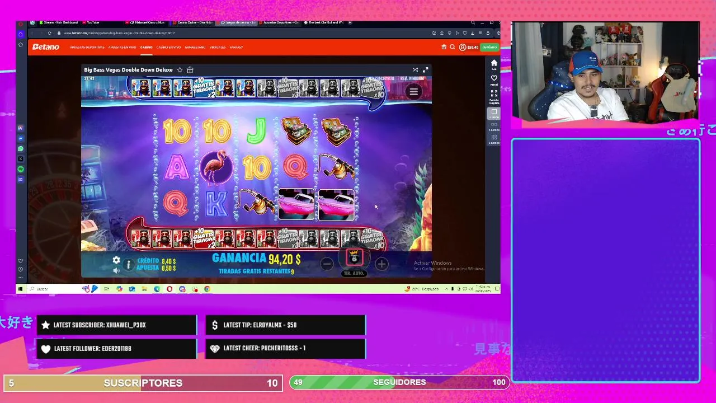Toggle TIR. AUTO. autoplay
Screen dimensions: 716x403
[354, 273]
